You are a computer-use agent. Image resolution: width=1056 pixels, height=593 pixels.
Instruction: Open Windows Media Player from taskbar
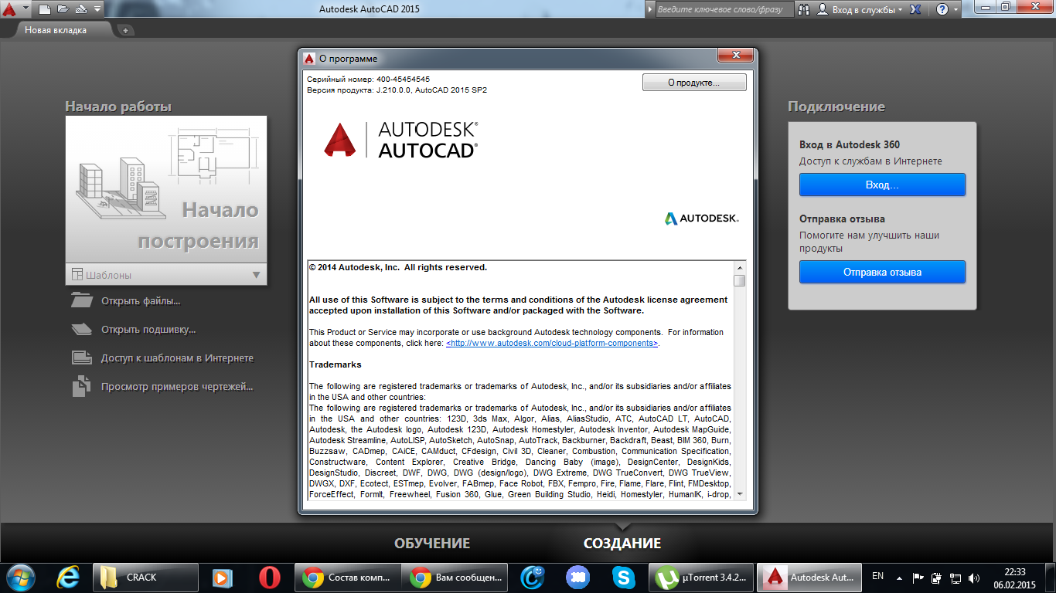tap(222, 577)
